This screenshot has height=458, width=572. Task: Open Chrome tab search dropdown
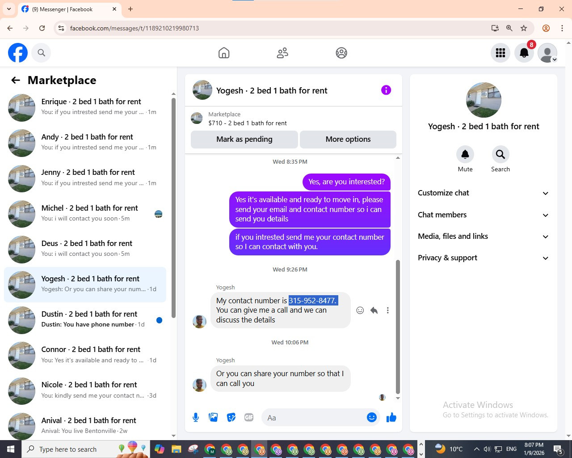(x=9, y=9)
